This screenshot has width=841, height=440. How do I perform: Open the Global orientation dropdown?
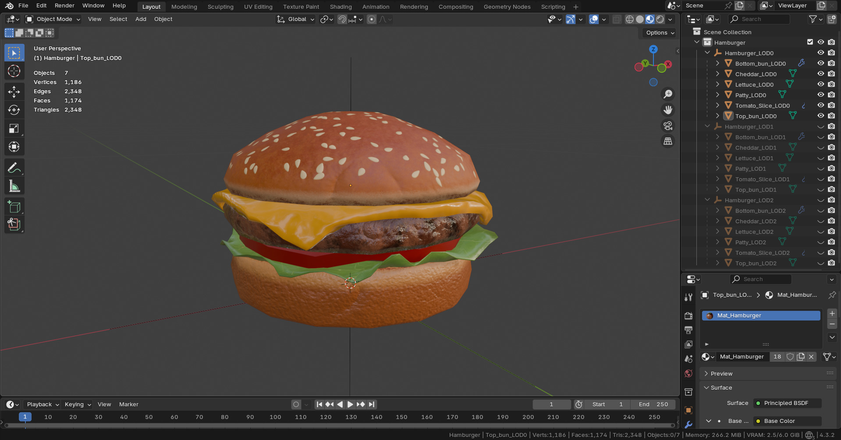point(295,19)
